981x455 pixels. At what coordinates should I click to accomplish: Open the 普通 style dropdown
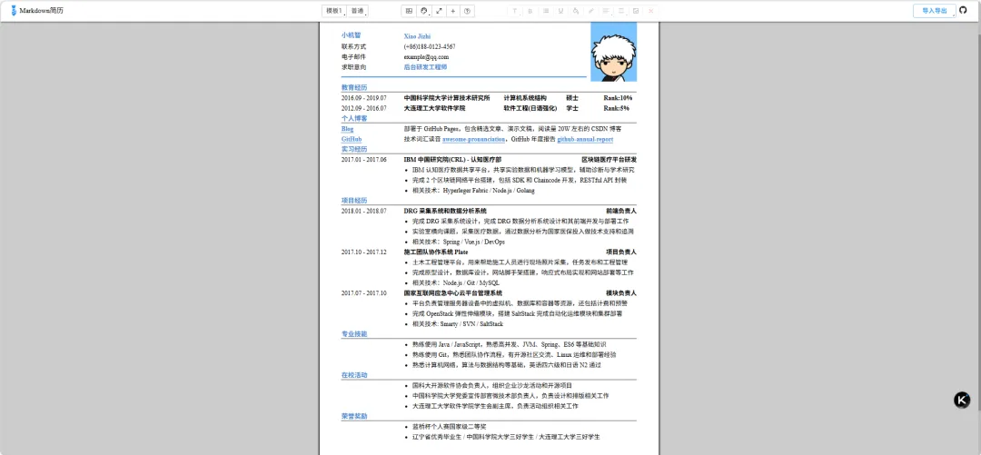pos(358,11)
